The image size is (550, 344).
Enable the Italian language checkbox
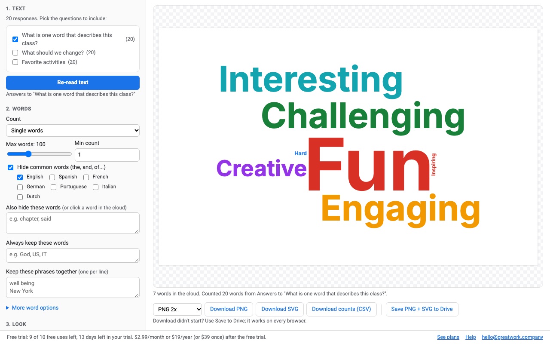(96, 187)
